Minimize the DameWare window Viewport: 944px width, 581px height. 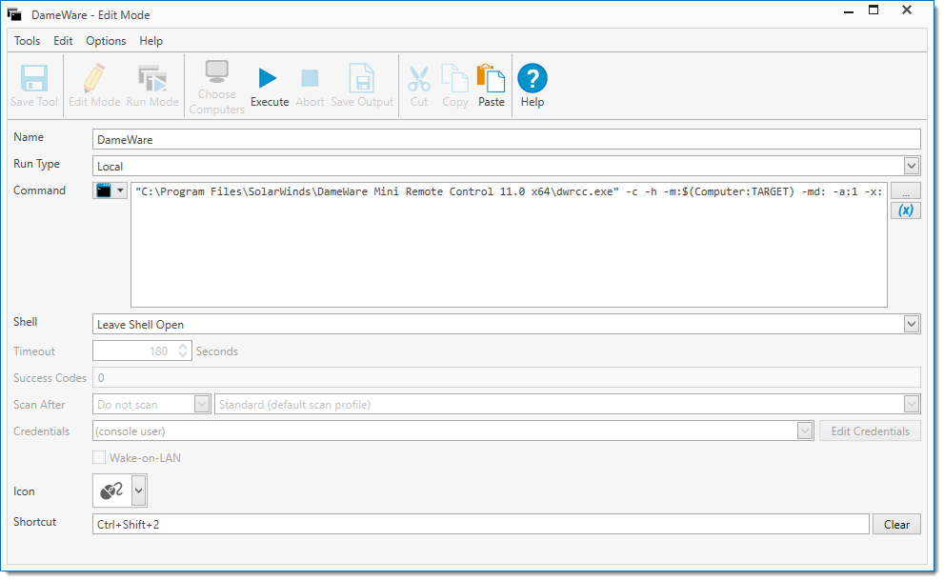[x=849, y=10]
